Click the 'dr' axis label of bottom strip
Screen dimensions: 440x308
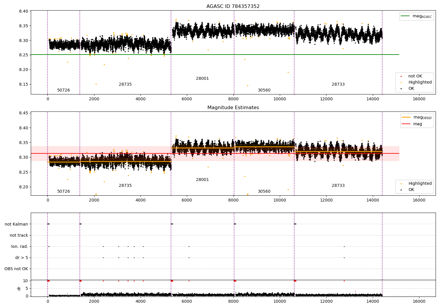tap(19, 288)
